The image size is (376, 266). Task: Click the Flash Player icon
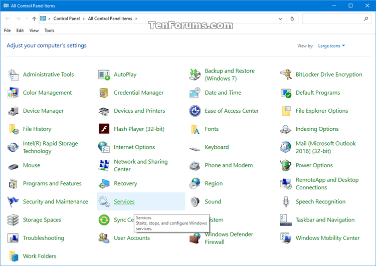[104, 129]
